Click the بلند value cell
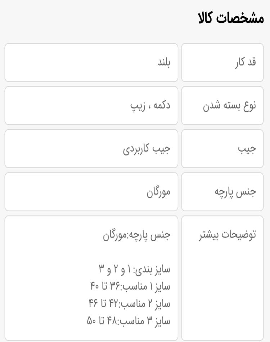Viewport: 270px width, 342px height. pos(91,63)
